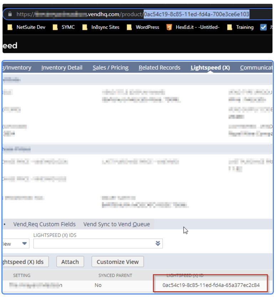The image size is (276, 297).
Task: Open the WordPress bookmark folder
Action: [143, 27]
